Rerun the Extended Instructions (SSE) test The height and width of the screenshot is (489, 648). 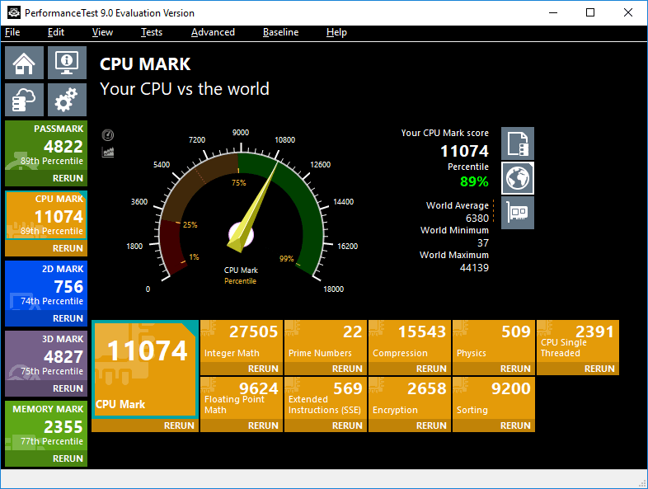coord(326,426)
